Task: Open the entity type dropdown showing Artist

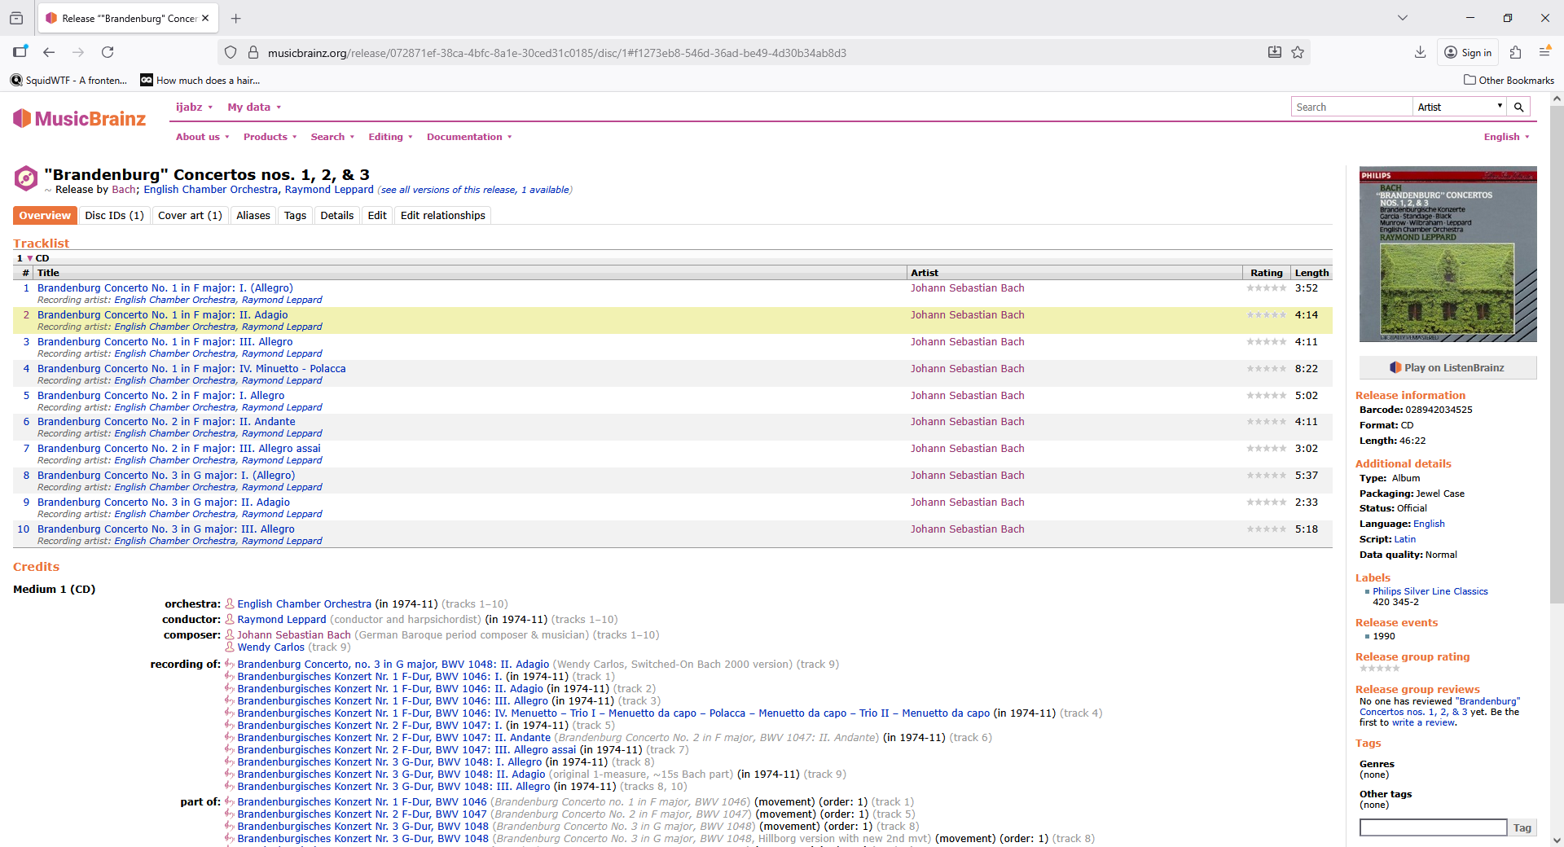Action: pyautogui.click(x=1459, y=107)
